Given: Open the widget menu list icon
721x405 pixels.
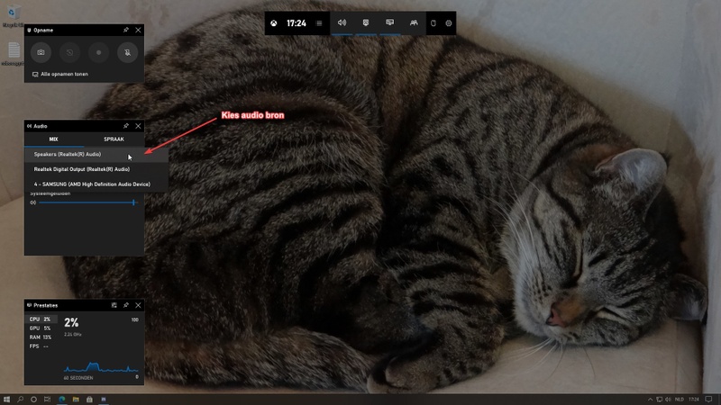Looking at the screenshot, I should pyautogui.click(x=319, y=23).
